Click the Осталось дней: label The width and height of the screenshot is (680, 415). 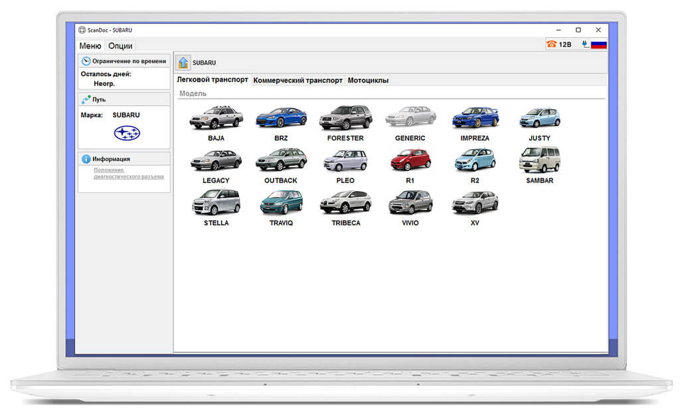106,74
